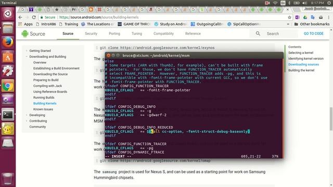Open session gear menu in top panel

(x=329, y=3)
